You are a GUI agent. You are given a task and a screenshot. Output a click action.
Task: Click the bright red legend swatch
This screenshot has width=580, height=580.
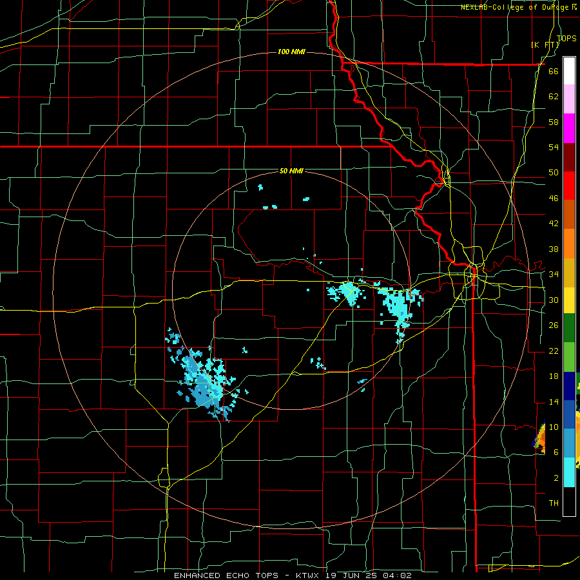click(x=569, y=186)
